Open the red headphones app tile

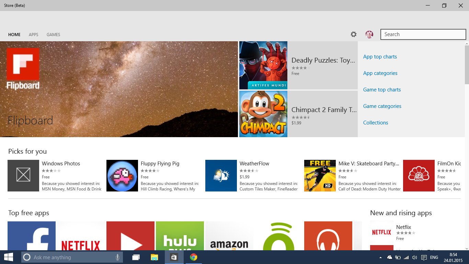pyautogui.click(x=328, y=236)
